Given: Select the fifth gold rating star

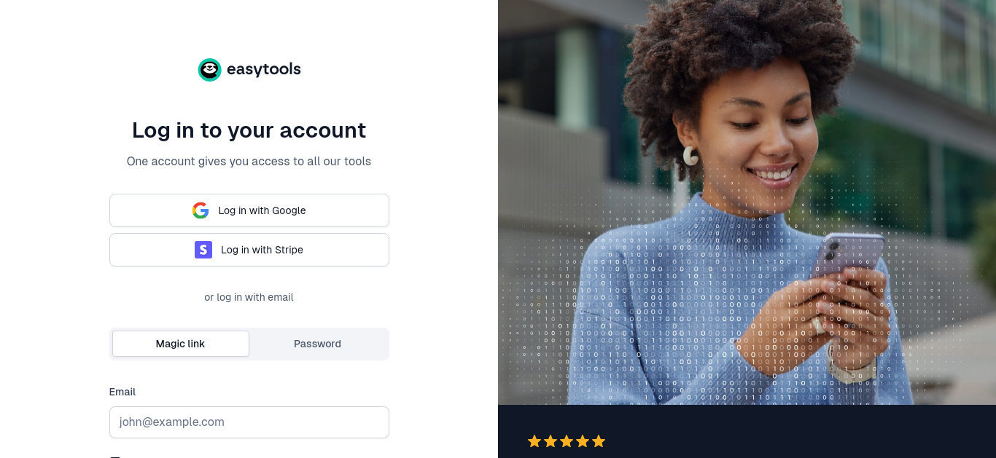Looking at the screenshot, I should (x=599, y=441).
